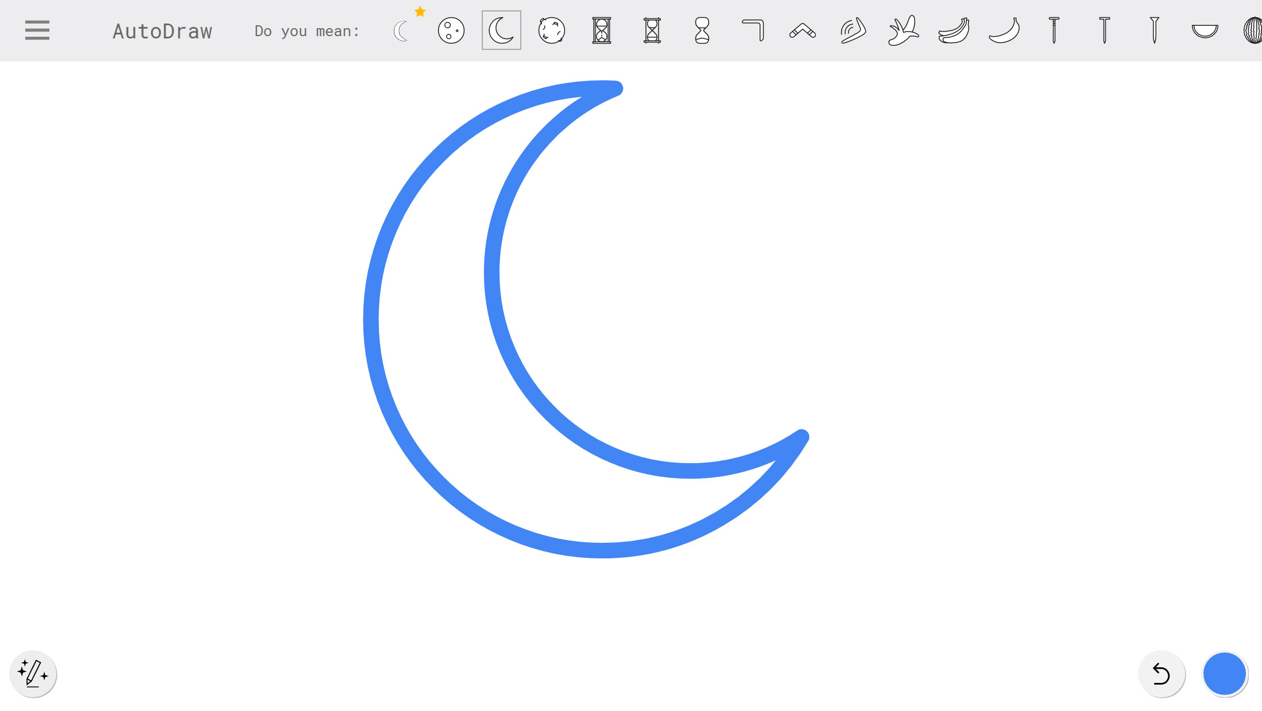Select the spinning boomerang with motion lines
This screenshot has height=711, width=1262.
[853, 30]
